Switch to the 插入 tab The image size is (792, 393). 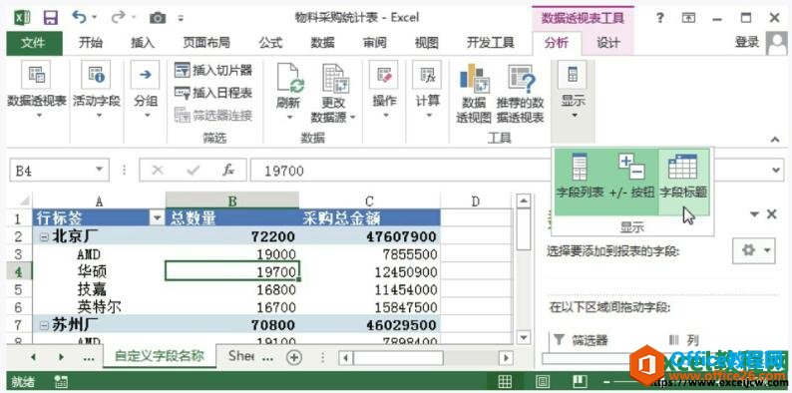pyautogui.click(x=143, y=43)
